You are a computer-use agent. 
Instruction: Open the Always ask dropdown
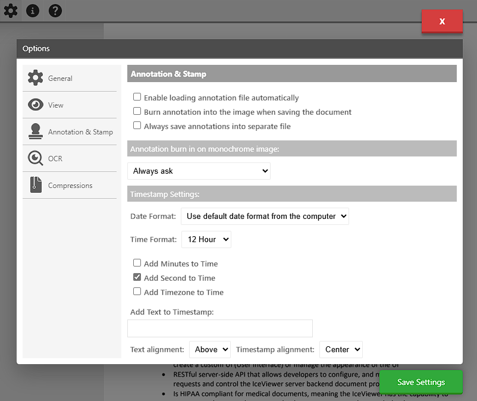199,171
